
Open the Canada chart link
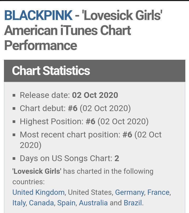click(x=42, y=203)
